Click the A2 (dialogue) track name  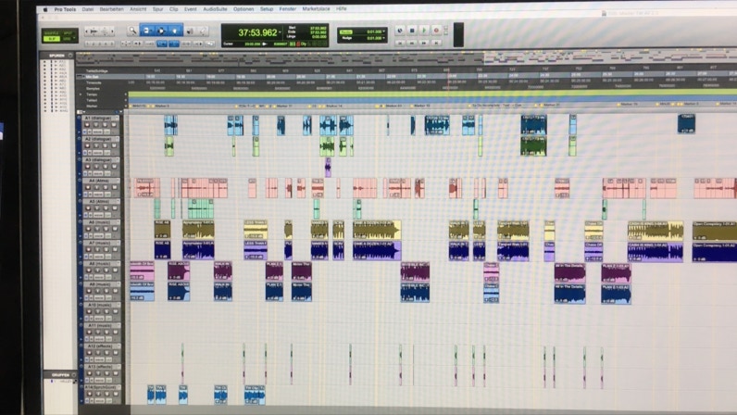[x=100, y=140]
